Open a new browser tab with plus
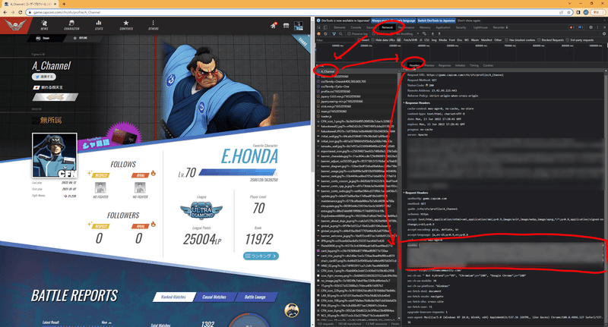 64,4
